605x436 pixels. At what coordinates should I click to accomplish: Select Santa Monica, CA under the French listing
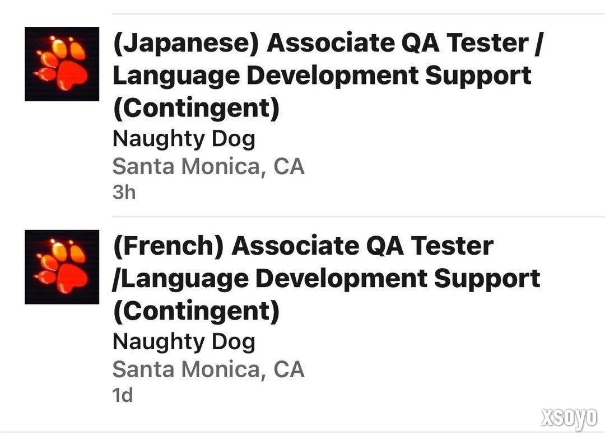pyautogui.click(x=208, y=369)
